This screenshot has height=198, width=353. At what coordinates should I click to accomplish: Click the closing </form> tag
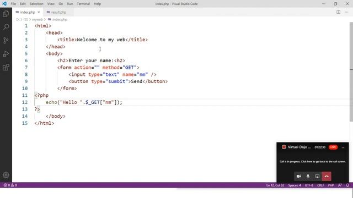pos(67,89)
